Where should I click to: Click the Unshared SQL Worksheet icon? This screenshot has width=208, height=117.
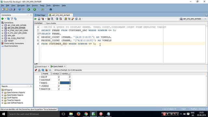(x=66, y=19)
